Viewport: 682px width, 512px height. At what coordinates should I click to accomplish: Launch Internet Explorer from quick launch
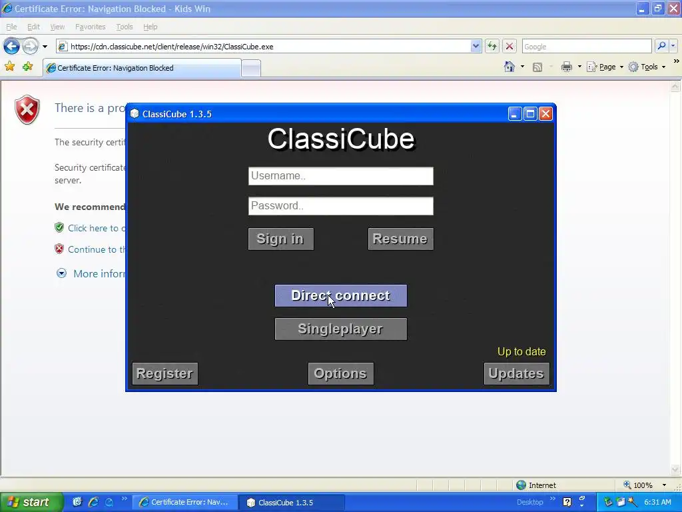point(93,502)
